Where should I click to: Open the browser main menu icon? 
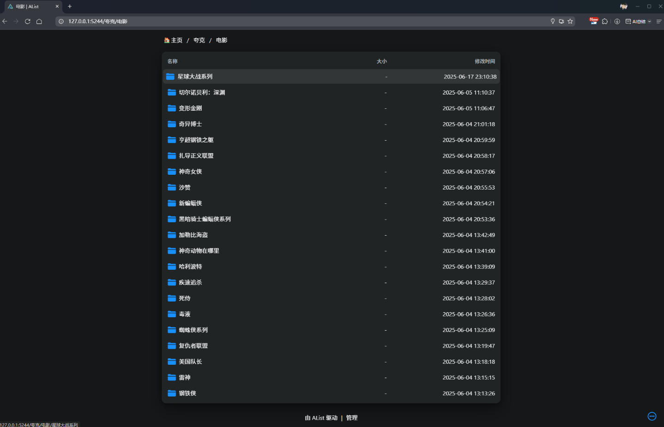[659, 21]
